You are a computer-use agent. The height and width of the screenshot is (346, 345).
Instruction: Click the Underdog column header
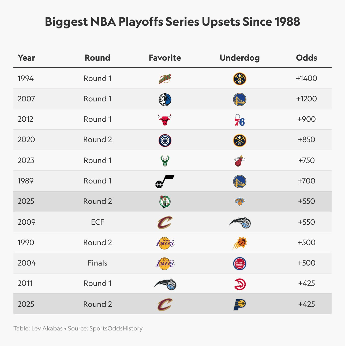coord(239,58)
